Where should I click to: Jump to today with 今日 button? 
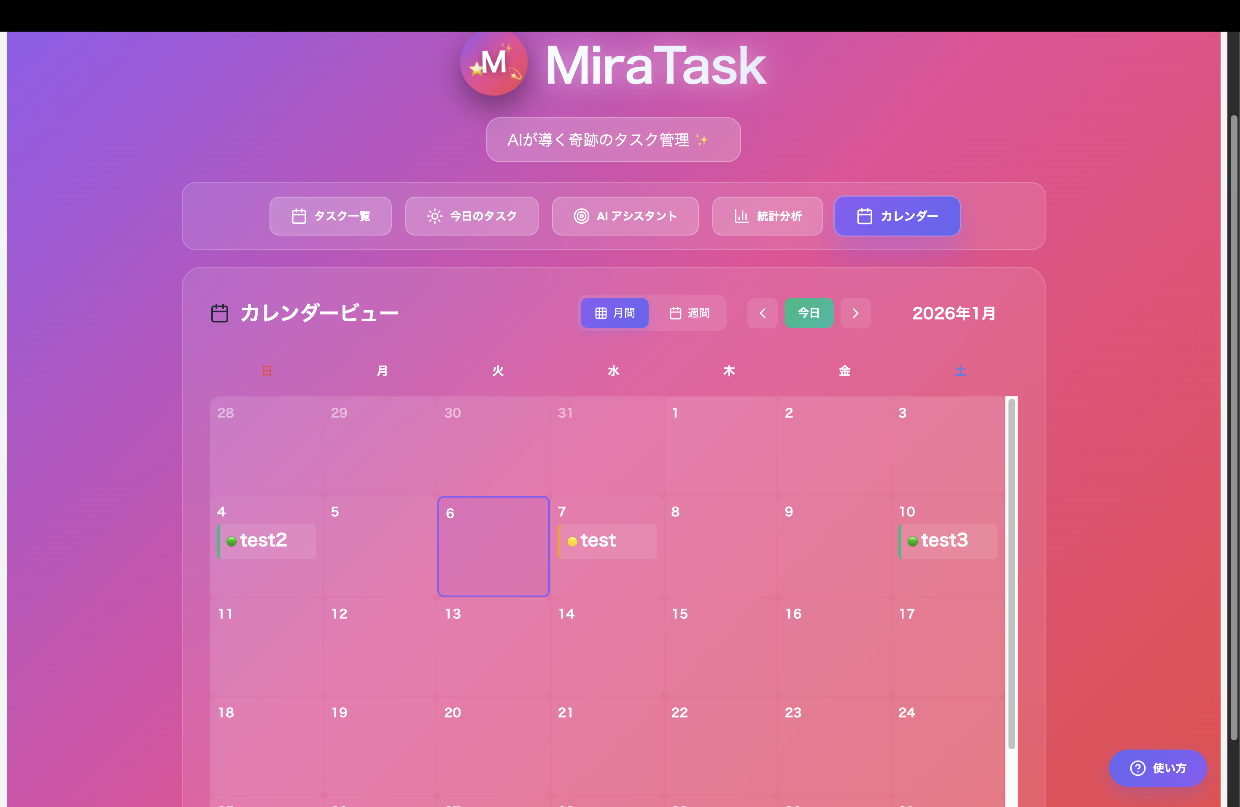[809, 313]
